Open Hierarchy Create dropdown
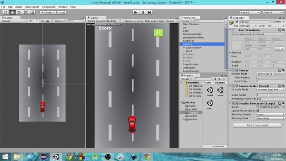Screen dimensions: 286x161 click(x=186, y=21)
